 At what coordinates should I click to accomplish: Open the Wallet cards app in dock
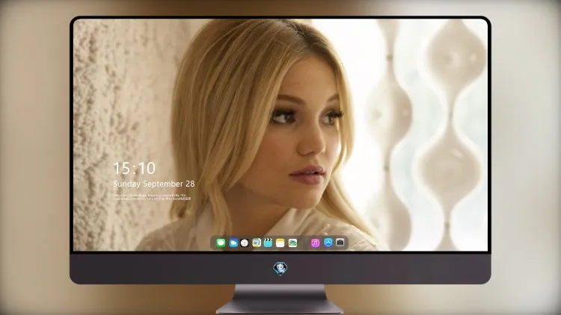(x=292, y=243)
